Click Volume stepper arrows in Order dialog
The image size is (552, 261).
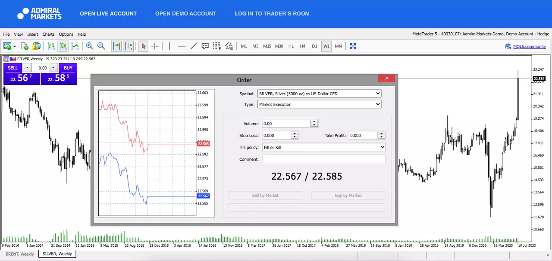coord(314,124)
